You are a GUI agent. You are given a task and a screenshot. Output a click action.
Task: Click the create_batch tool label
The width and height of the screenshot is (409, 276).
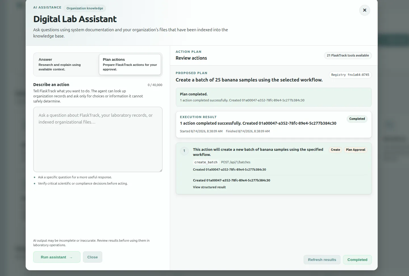pos(206,162)
